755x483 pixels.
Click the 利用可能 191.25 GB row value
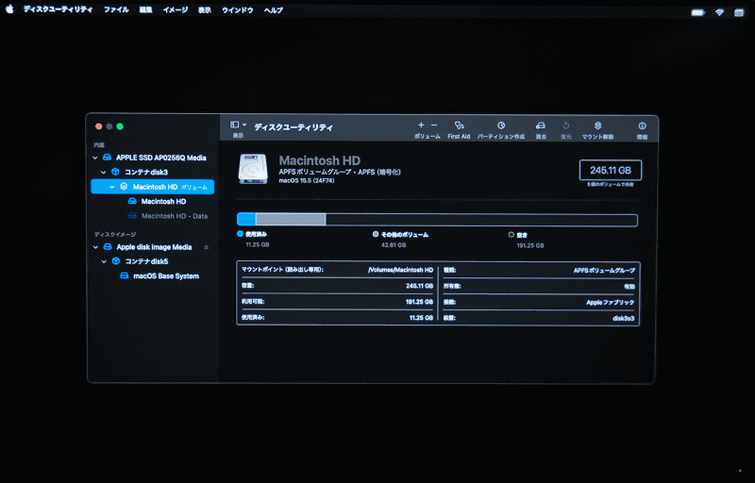click(419, 302)
